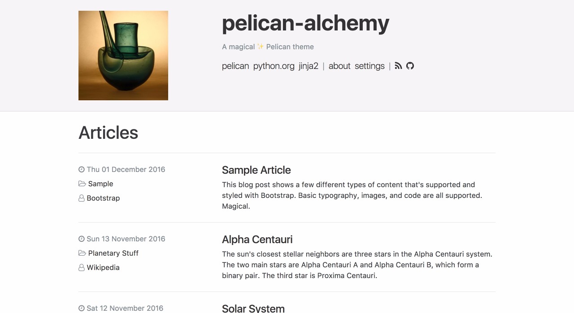Go to python.org from the header menu
Image resolution: width=574 pixels, height=313 pixels.
point(274,66)
